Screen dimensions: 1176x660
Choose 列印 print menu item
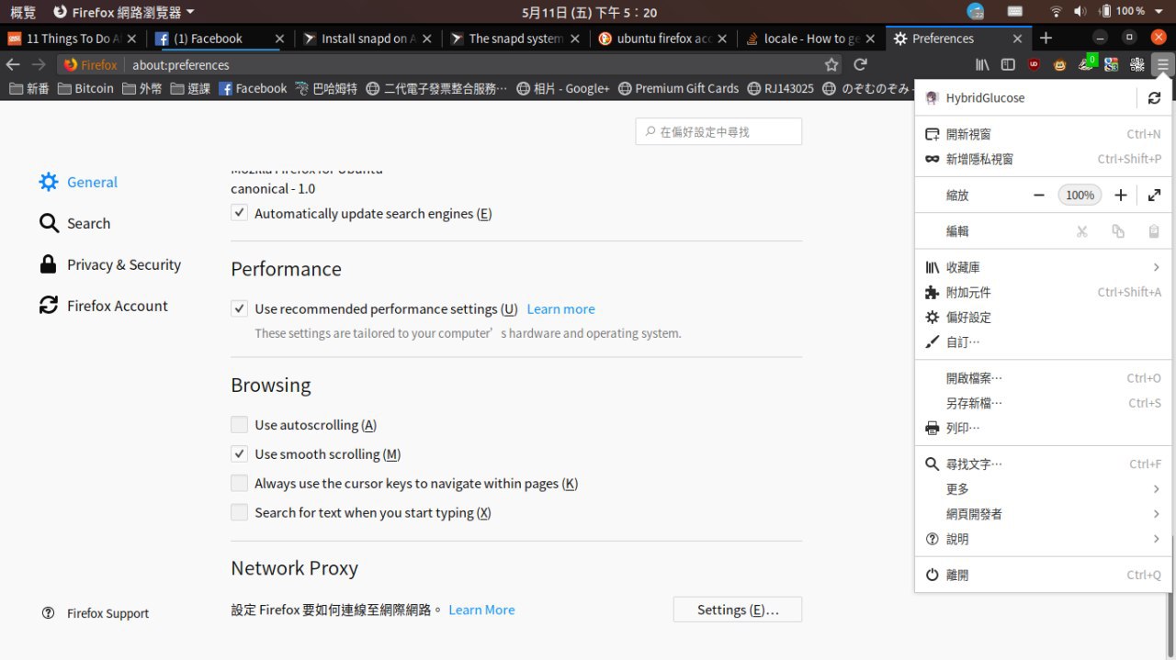pyautogui.click(x=1043, y=428)
